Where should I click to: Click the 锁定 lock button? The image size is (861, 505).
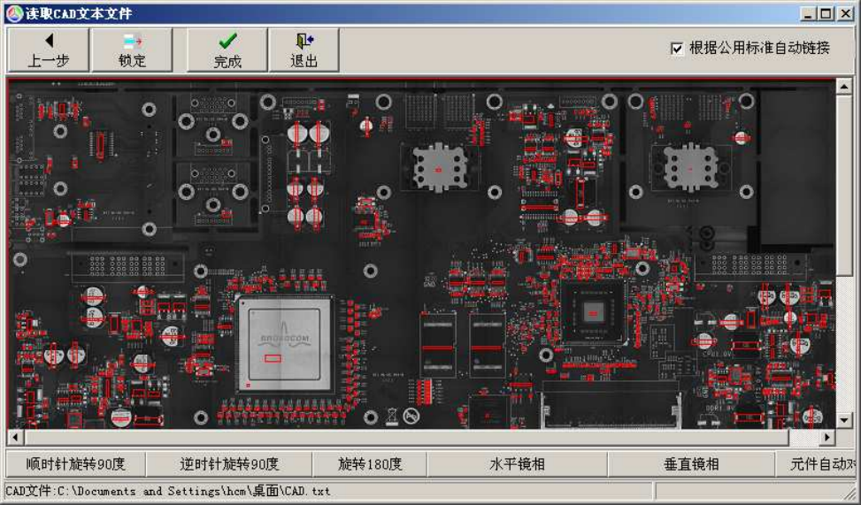[132, 50]
